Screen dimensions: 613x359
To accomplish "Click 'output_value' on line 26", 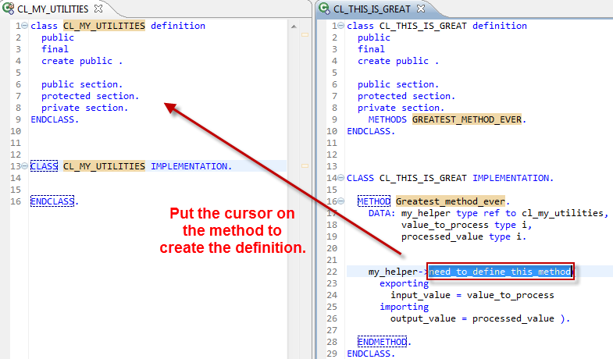I will [x=423, y=318].
